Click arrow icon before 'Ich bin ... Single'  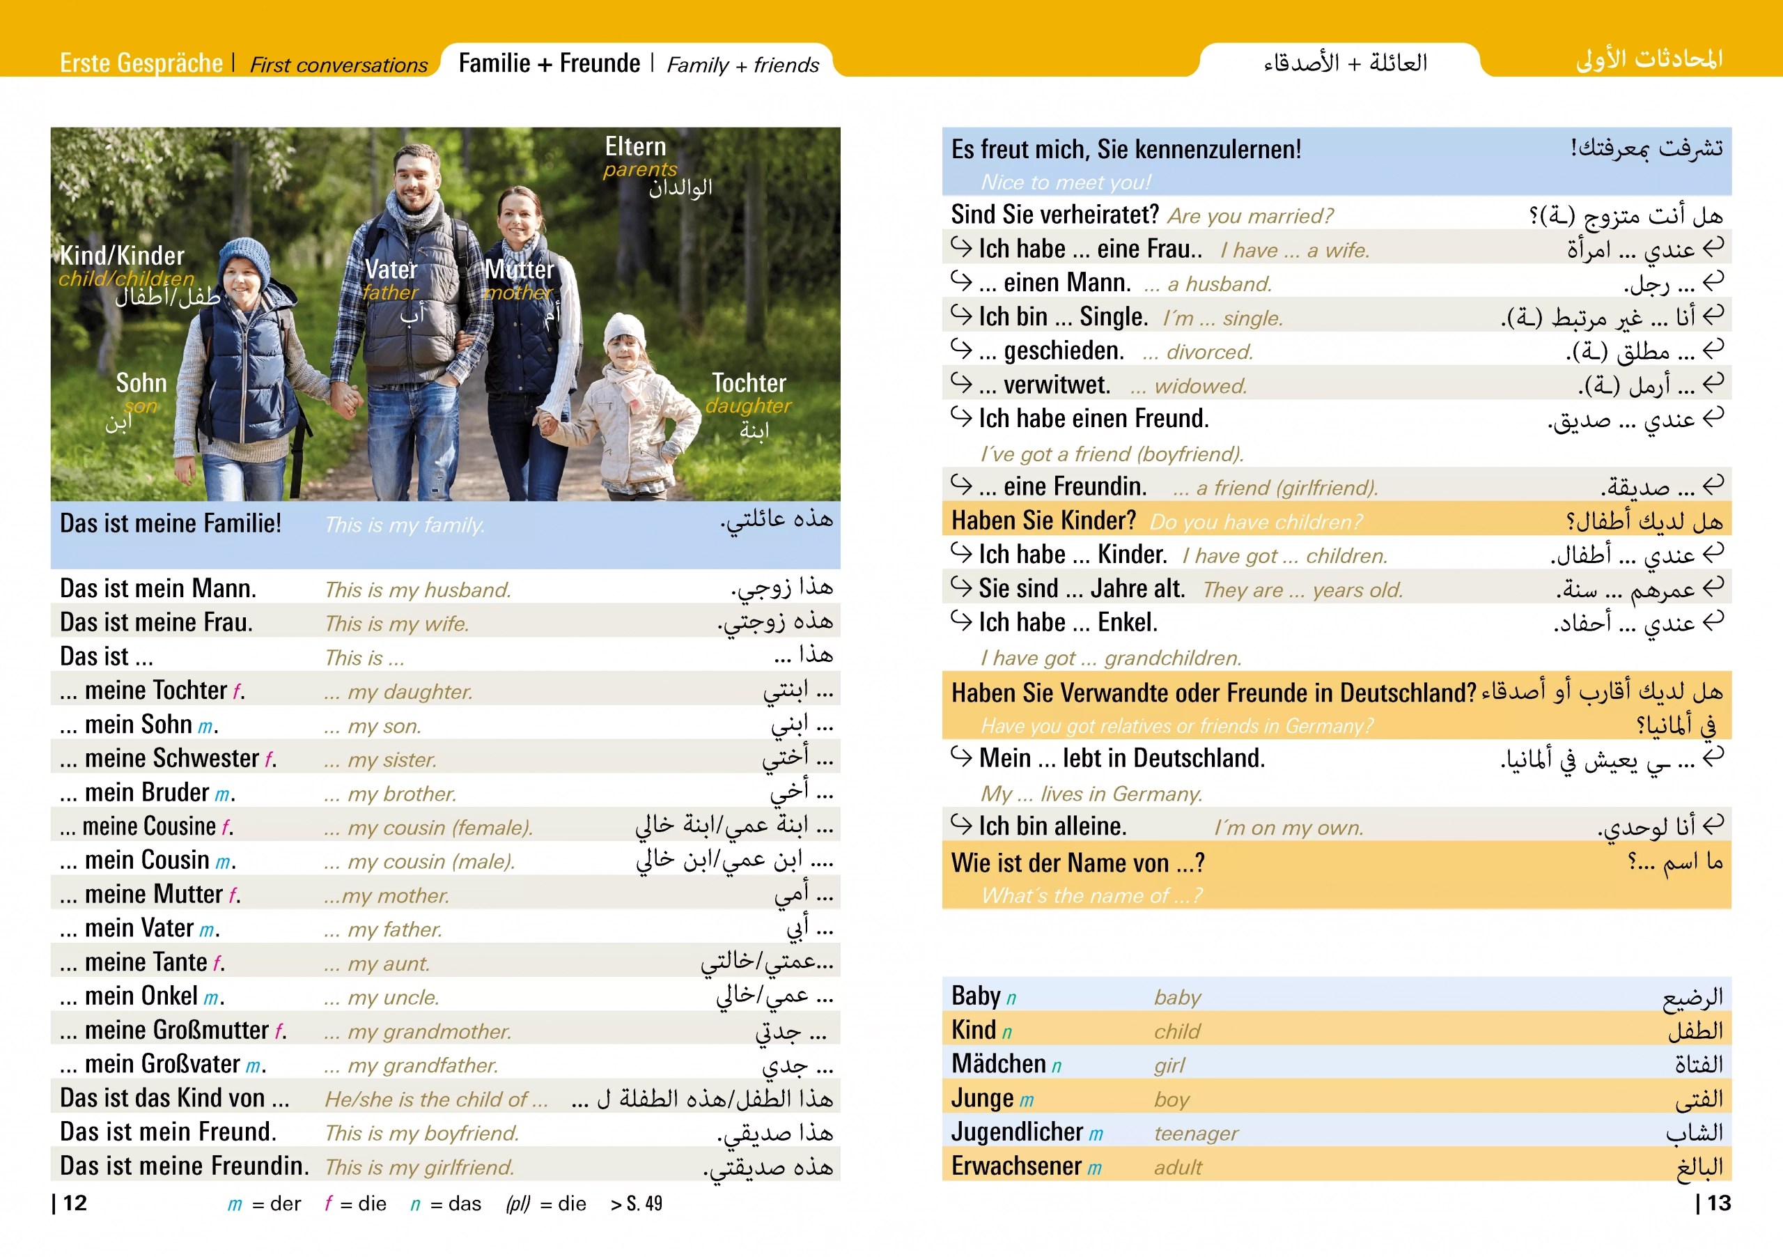click(x=960, y=316)
